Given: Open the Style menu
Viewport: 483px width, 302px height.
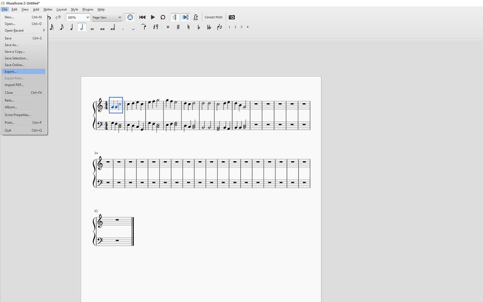Looking at the screenshot, I should coord(74,9).
